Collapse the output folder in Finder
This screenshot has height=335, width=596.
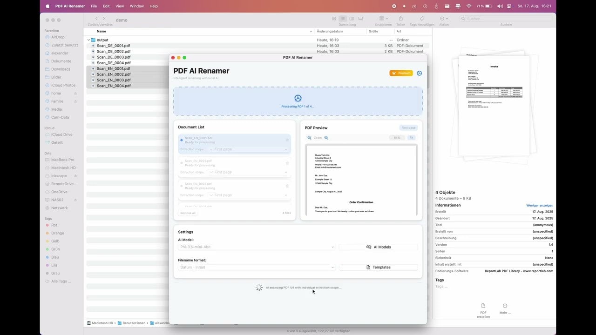click(x=88, y=40)
